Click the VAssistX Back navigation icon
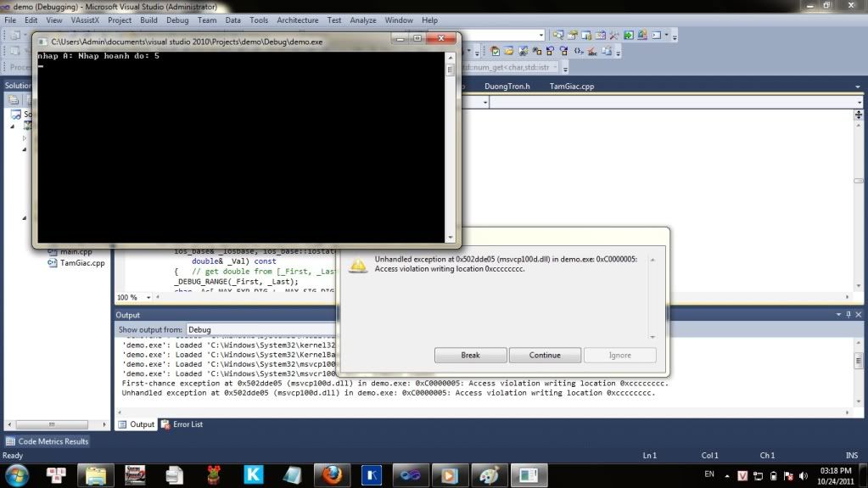868x488 pixels. pos(551,51)
